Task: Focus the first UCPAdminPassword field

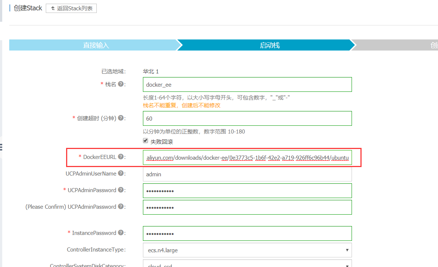Action: [247, 191]
